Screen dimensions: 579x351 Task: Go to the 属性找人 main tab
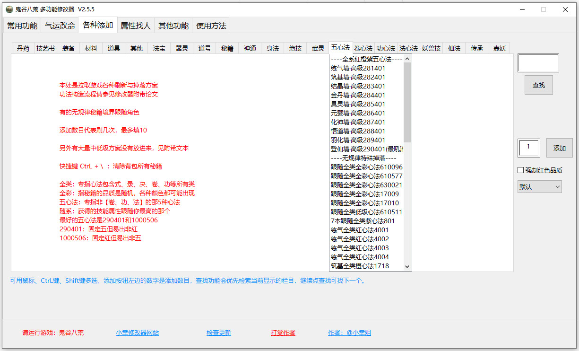(x=136, y=26)
